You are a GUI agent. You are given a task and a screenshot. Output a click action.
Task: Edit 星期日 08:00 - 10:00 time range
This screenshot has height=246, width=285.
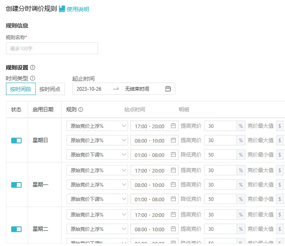pos(155,140)
